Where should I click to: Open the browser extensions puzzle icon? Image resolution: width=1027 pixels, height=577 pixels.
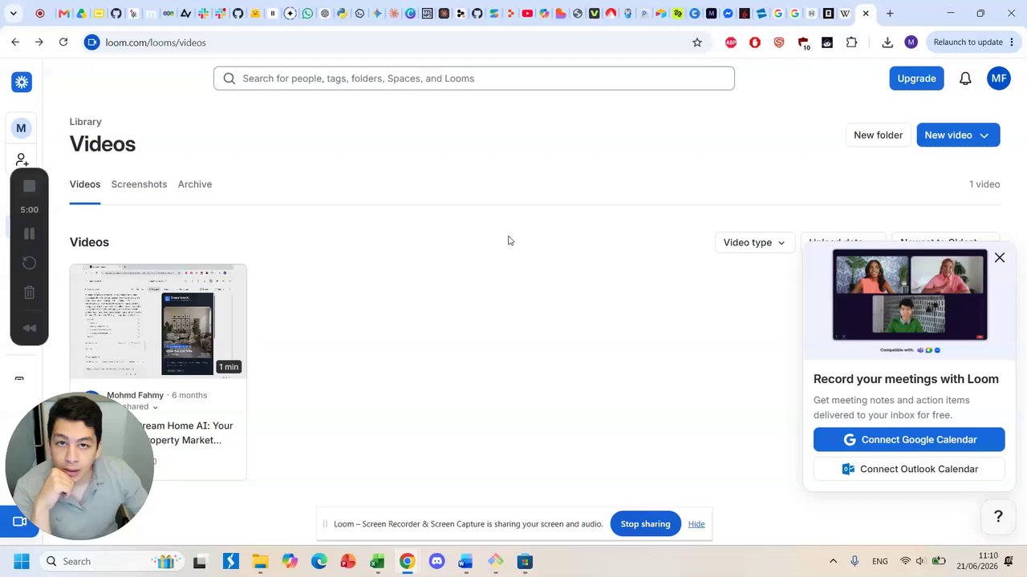pyautogui.click(x=852, y=42)
